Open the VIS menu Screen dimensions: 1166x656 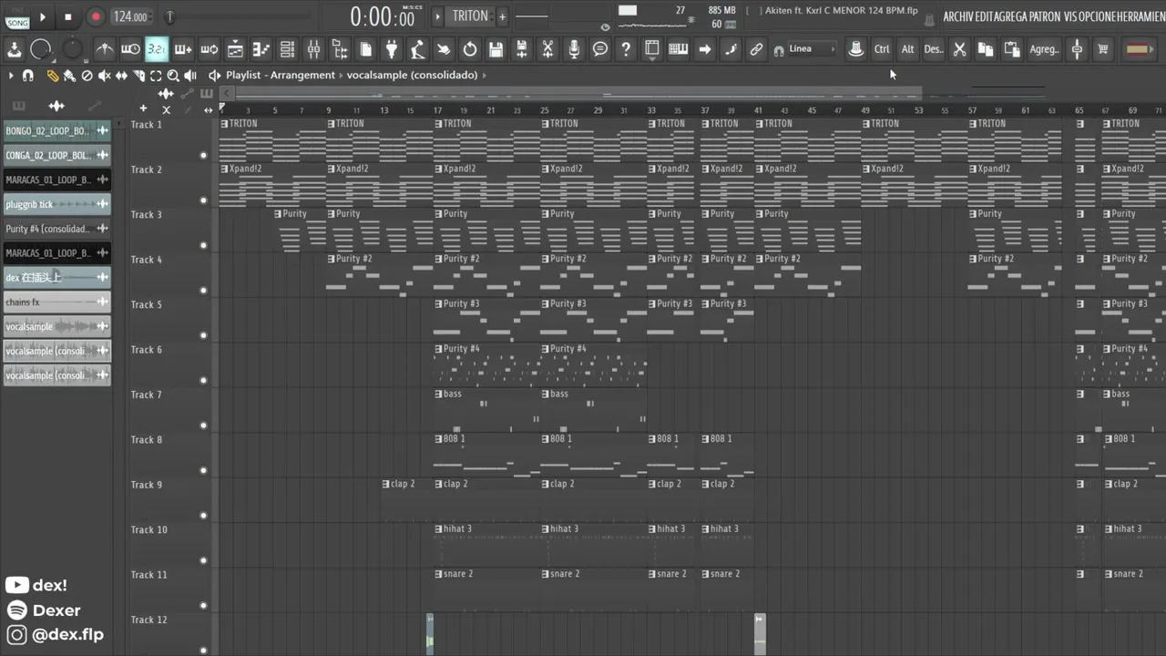(1069, 16)
